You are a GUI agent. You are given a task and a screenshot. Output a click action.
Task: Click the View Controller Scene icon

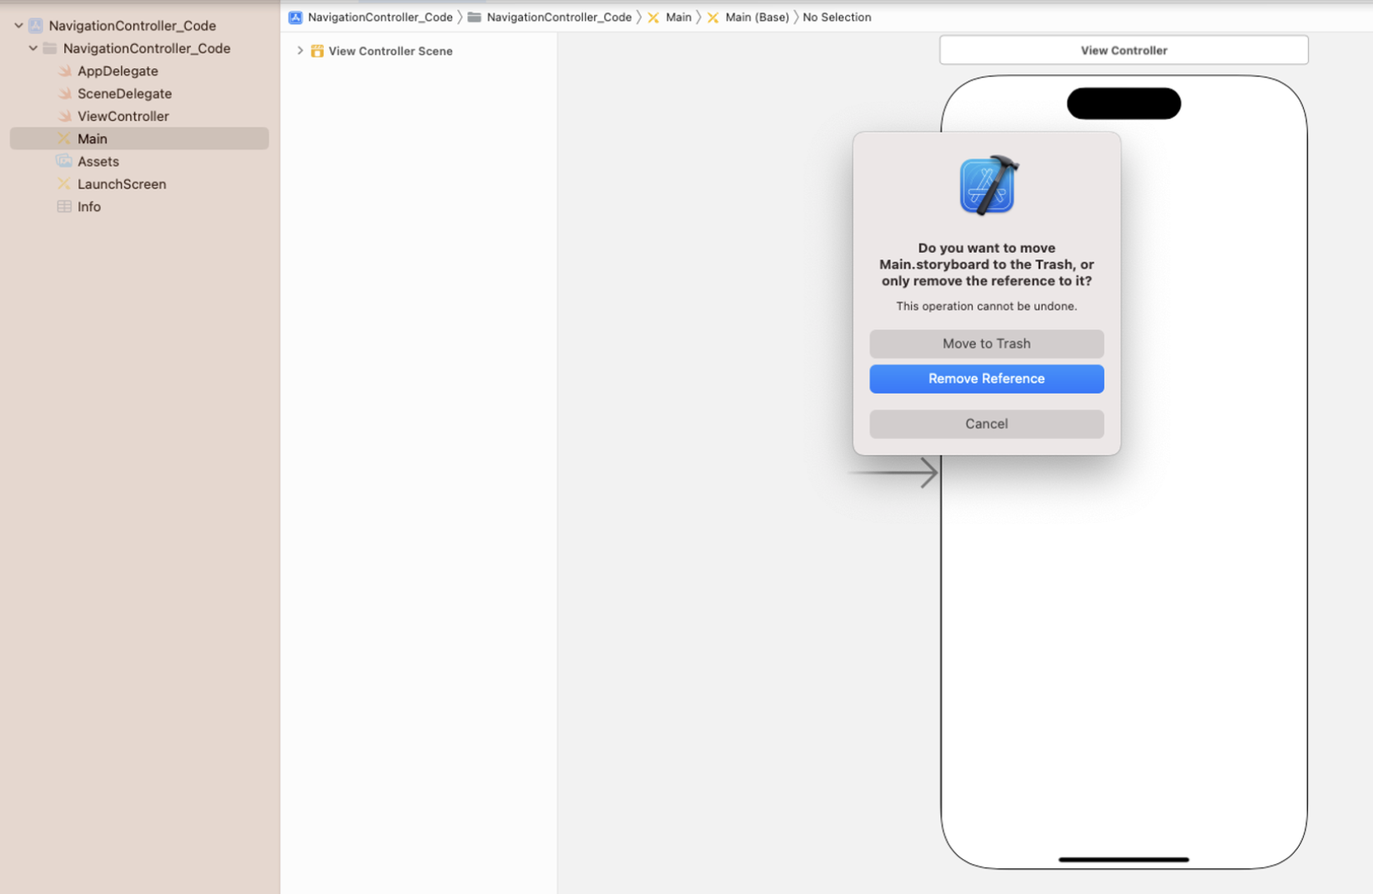(x=317, y=51)
